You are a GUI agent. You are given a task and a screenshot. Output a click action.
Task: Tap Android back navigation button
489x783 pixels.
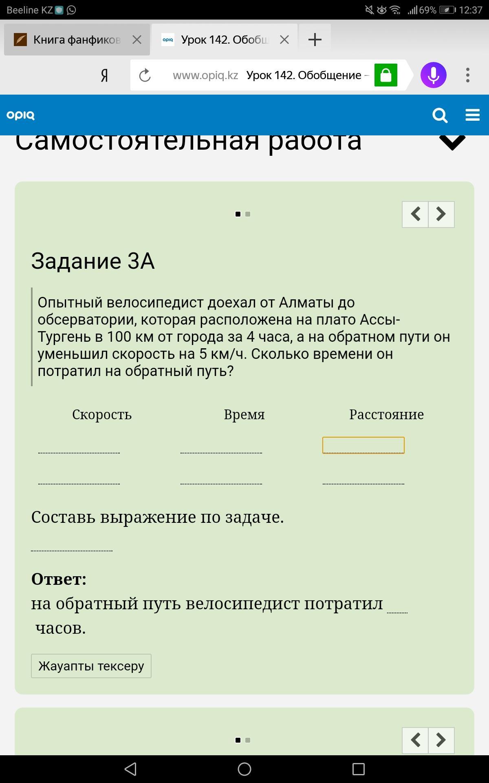click(130, 769)
